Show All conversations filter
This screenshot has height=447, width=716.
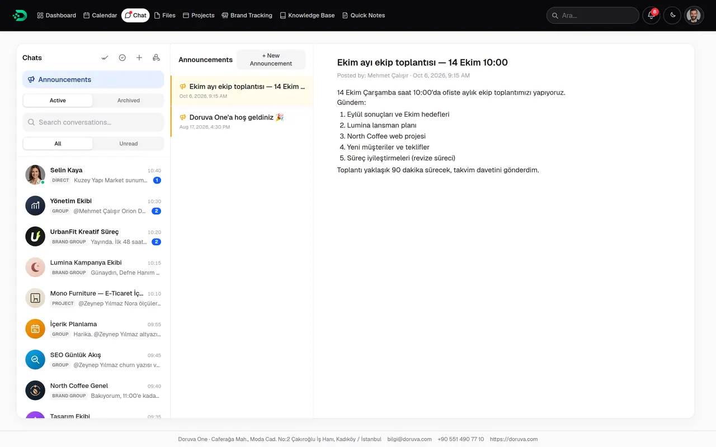click(x=58, y=144)
